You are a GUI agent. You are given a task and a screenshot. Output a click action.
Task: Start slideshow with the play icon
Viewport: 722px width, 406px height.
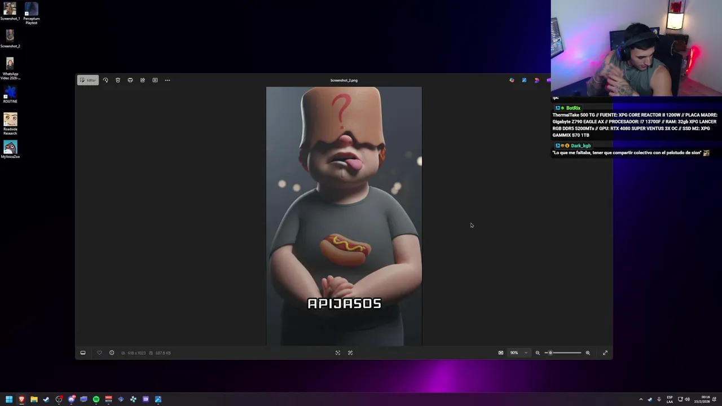155,80
